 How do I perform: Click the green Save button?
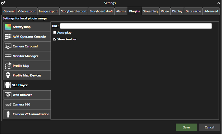[x=186, y=127]
